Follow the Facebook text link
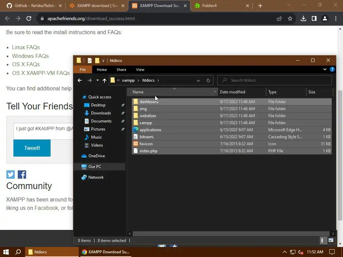This screenshot has height=257, width=343. 46,208
